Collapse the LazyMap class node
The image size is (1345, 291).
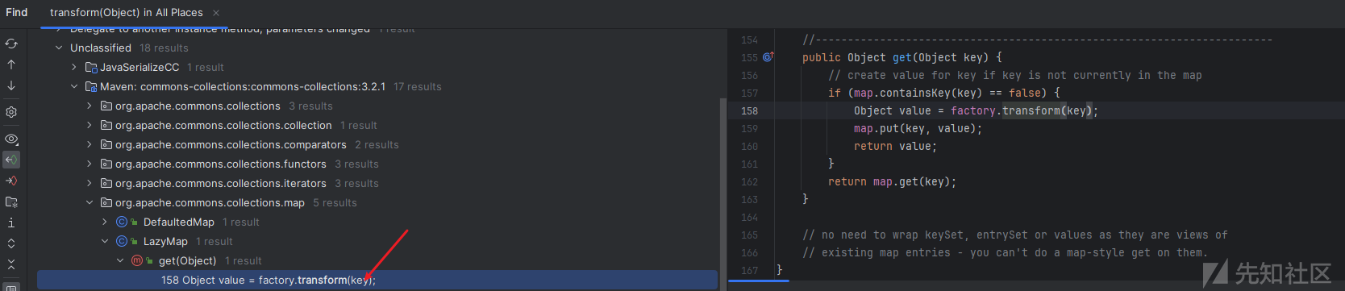(x=105, y=242)
